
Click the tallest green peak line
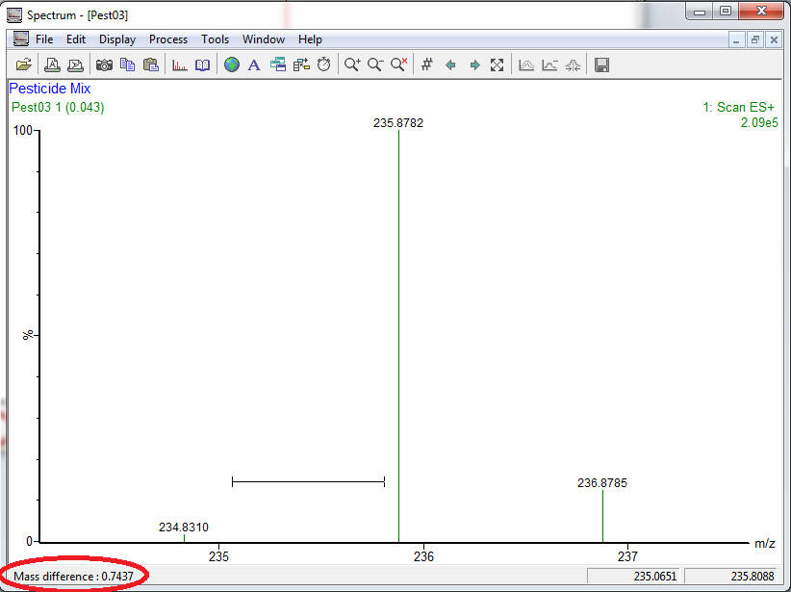(399, 337)
